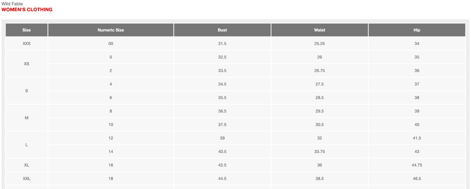Click the Wild Fable brand text
This screenshot has height=189, width=471.
(12, 4)
